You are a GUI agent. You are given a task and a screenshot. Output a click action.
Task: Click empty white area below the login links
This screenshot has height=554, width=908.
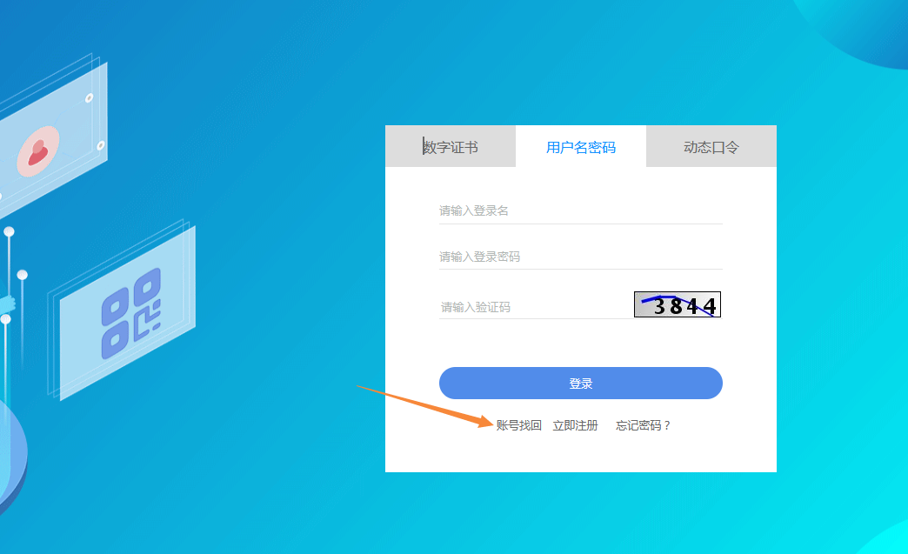pyautogui.click(x=580, y=454)
